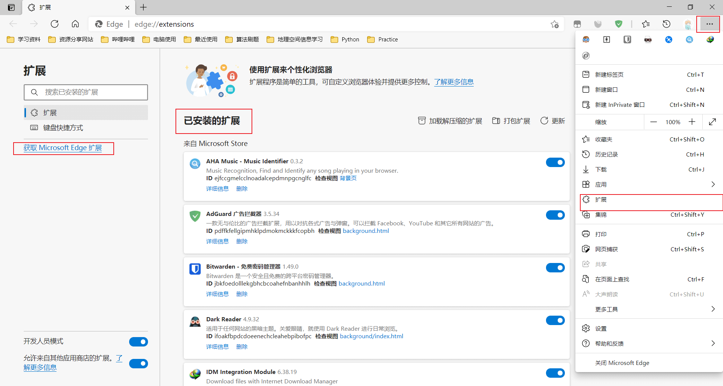The width and height of the screenshot is (723, 386).
Task: Toggle off AdGuard 广告拦截器 extension
Action: click(555, 215)
